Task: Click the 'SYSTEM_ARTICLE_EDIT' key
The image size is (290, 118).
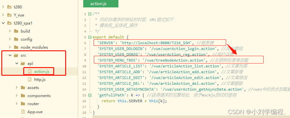Action: tap(121, 78)
